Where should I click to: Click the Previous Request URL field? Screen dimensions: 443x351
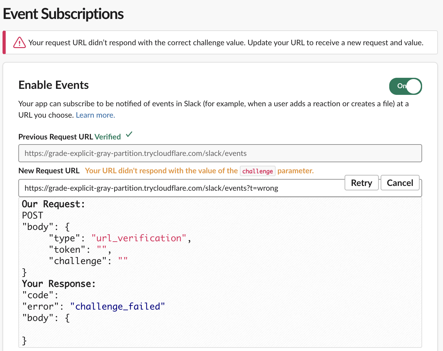[220, 153]
